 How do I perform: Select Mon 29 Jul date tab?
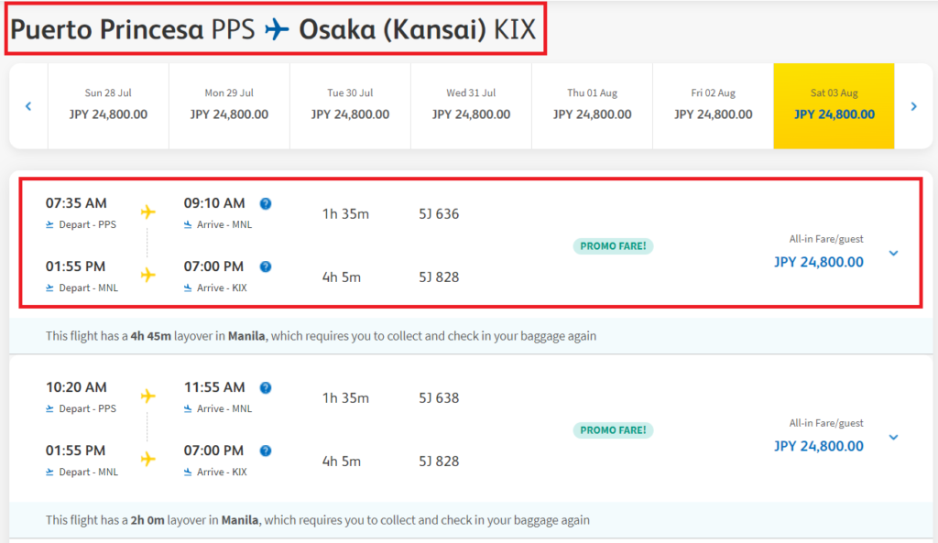pos(229,105)
